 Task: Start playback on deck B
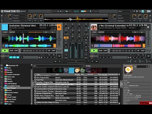[94, 51]
